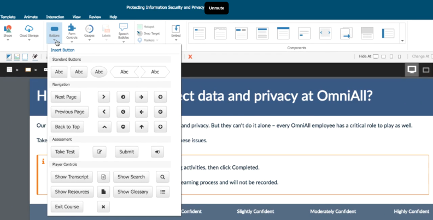Insert the Show Glossary list icon
This screenshot has height=220, width=433.
point(163,192)
